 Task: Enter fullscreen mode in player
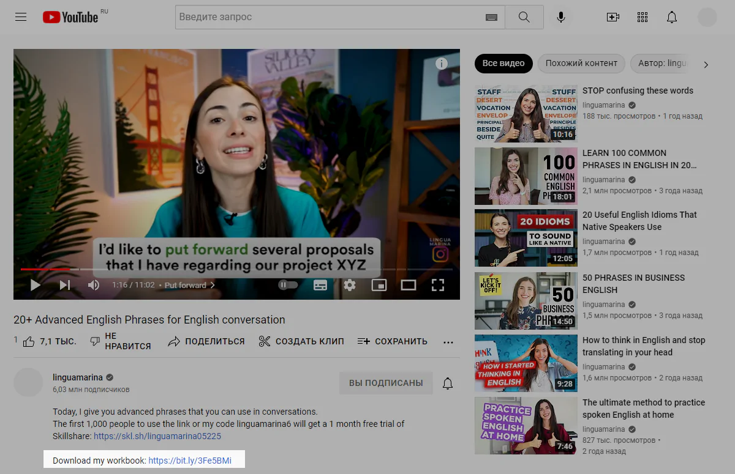point(437,285)
